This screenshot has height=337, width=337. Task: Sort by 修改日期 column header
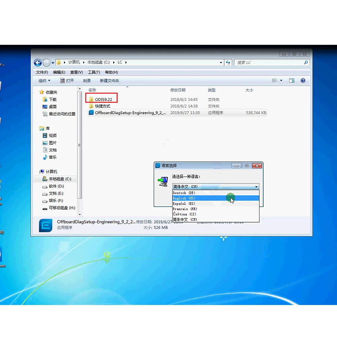[x=178, y=90]
